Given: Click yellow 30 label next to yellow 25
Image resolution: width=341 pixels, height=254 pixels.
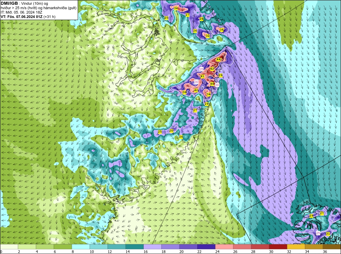Looking at the screenshot, I should (172, 131).
